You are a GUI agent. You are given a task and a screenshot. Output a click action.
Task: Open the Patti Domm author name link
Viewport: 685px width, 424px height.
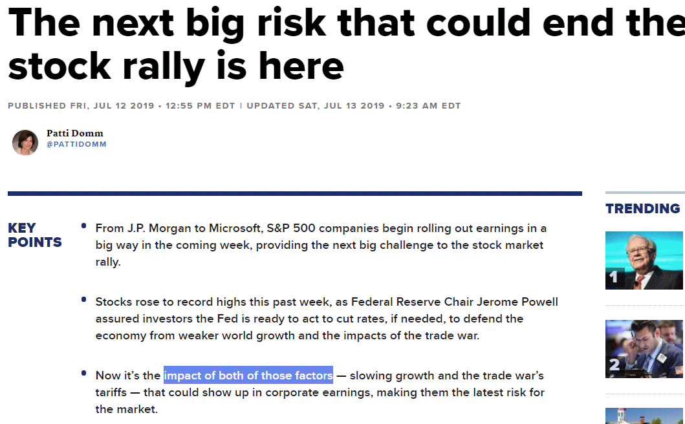74,134
